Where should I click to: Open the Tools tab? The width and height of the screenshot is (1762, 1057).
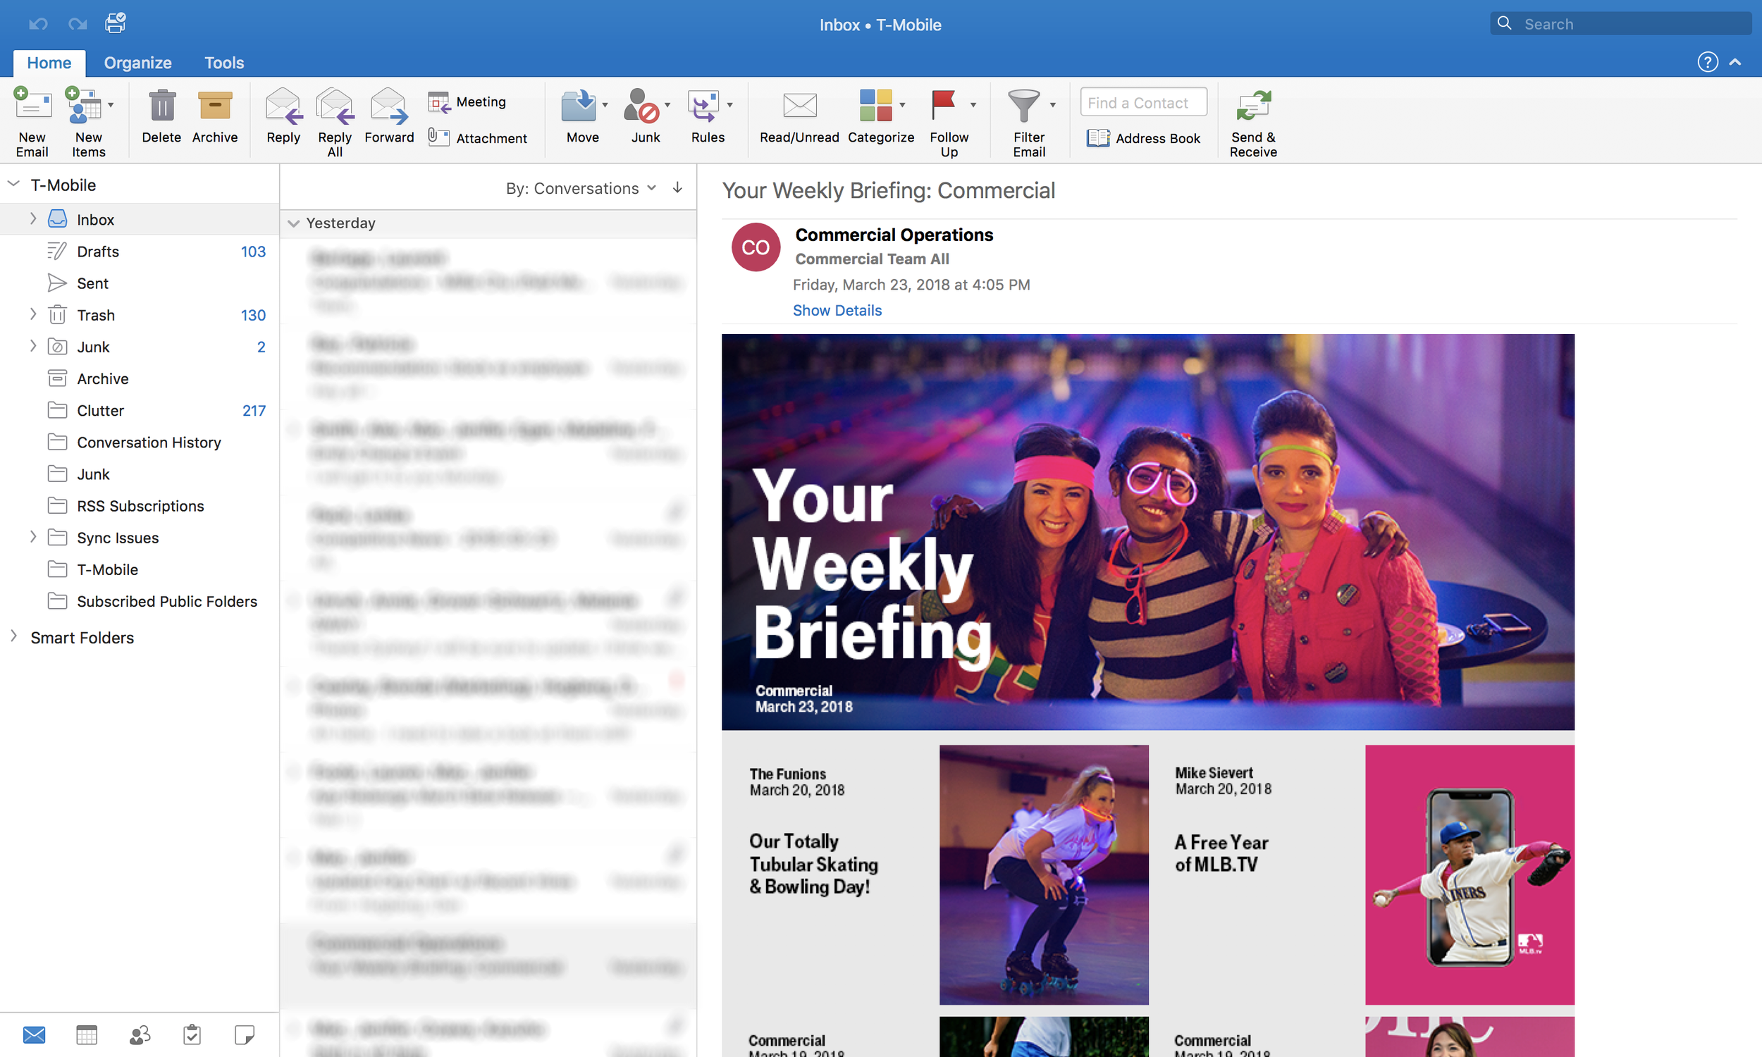pyautogui.click(x=223, y=63)
